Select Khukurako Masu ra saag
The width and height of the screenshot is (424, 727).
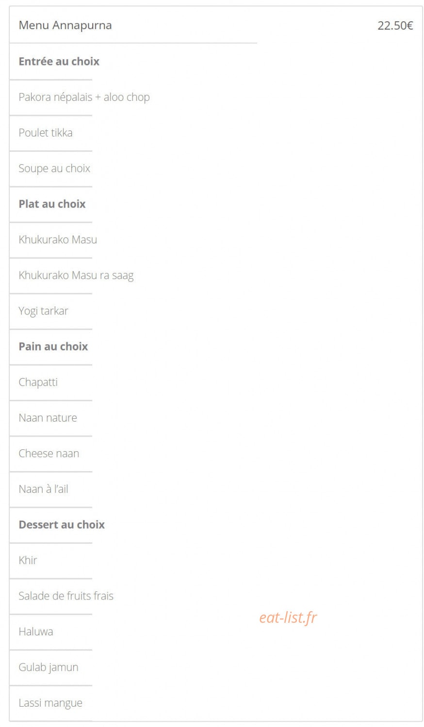[76, 275]
